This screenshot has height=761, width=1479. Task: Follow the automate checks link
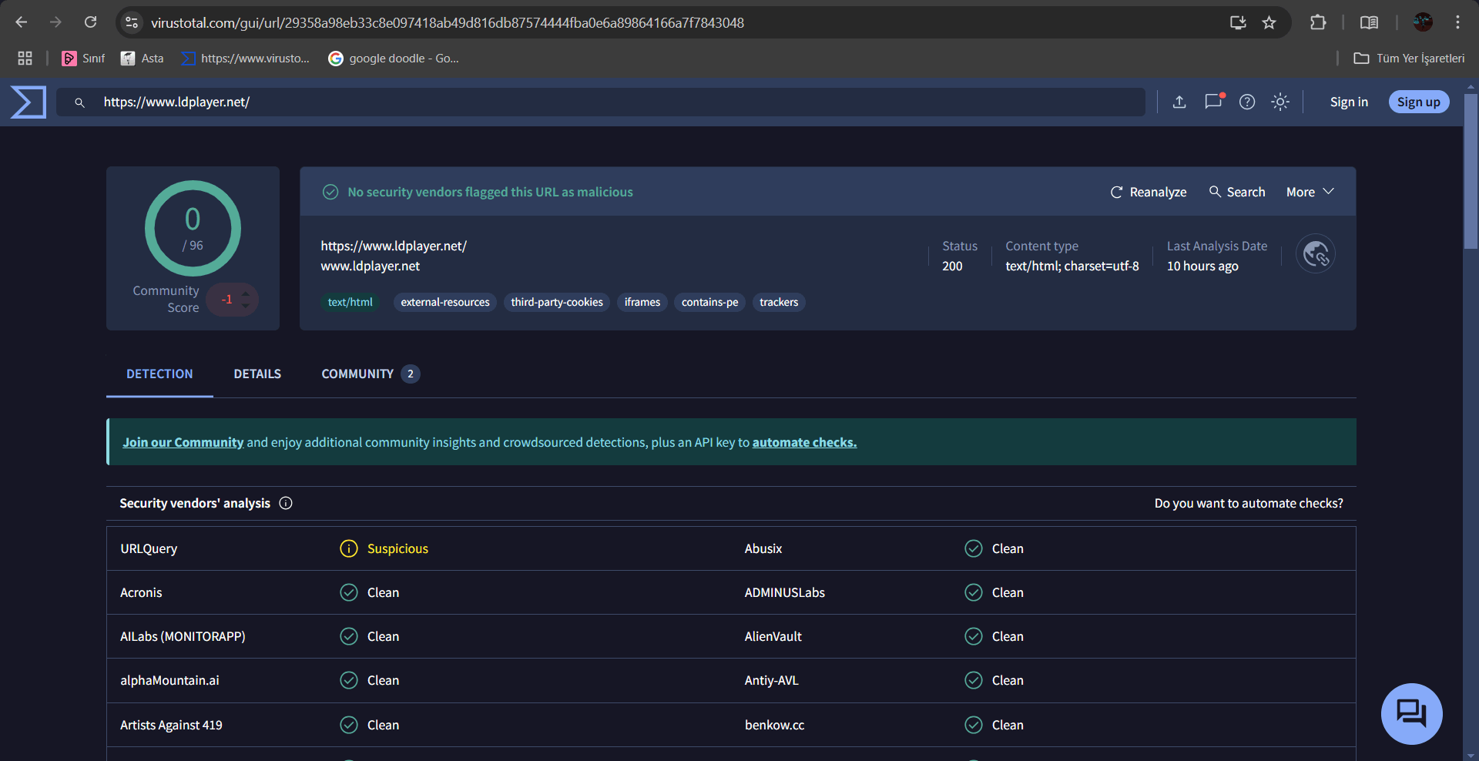click(805, 442)
